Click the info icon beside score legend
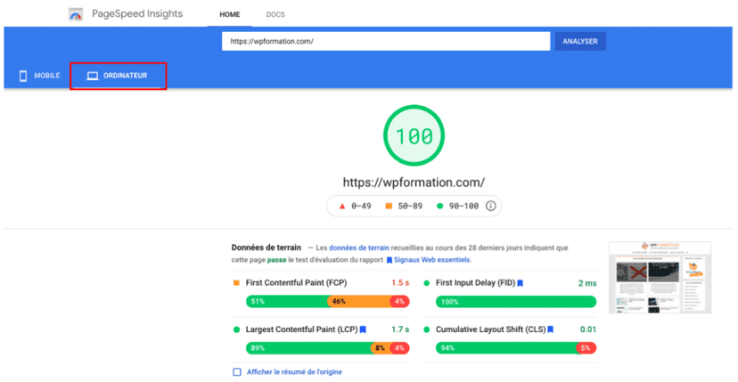This screenshot has height=382, width=738. point(490,206)
